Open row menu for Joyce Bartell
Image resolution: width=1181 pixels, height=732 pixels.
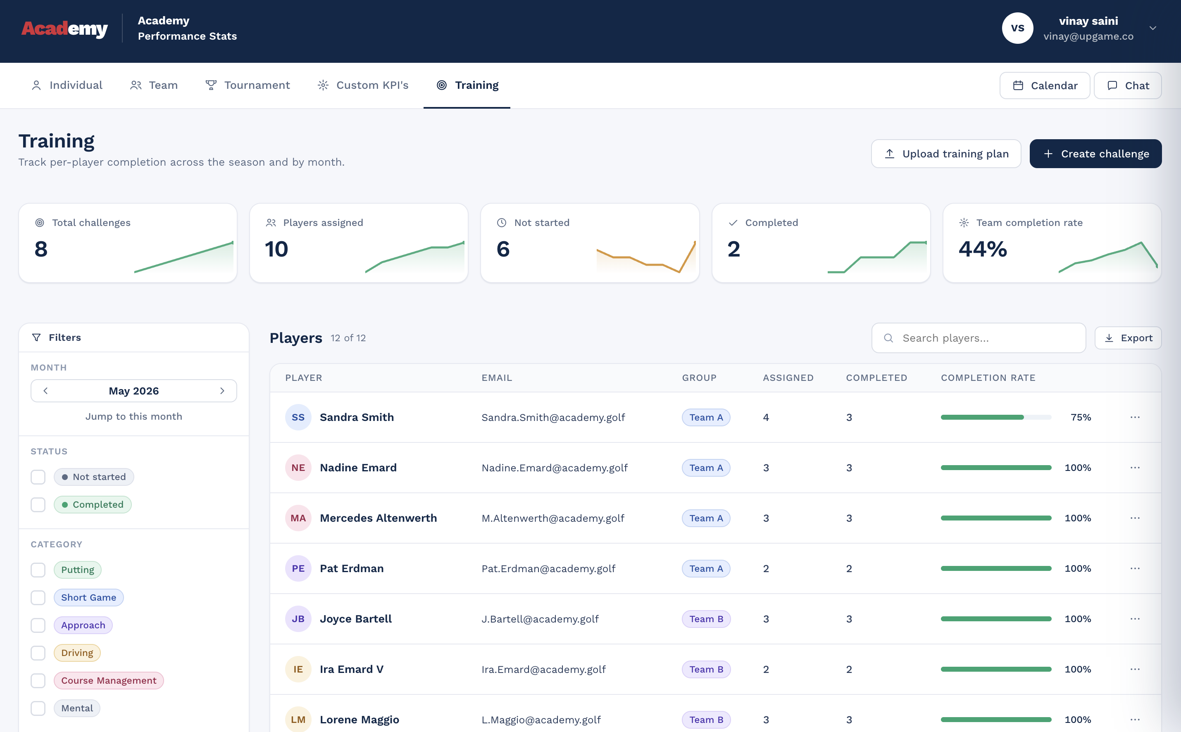click(x=1135, y=619)
